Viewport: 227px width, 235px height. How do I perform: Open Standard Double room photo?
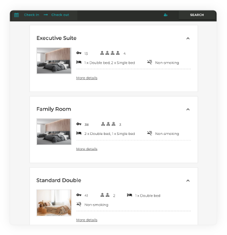coord(54,203)
